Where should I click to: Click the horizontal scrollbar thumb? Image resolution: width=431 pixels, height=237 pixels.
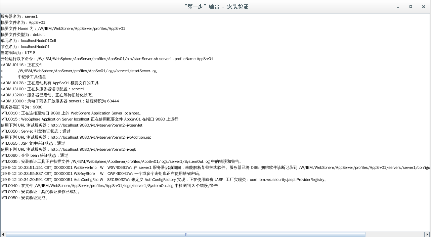185,234
